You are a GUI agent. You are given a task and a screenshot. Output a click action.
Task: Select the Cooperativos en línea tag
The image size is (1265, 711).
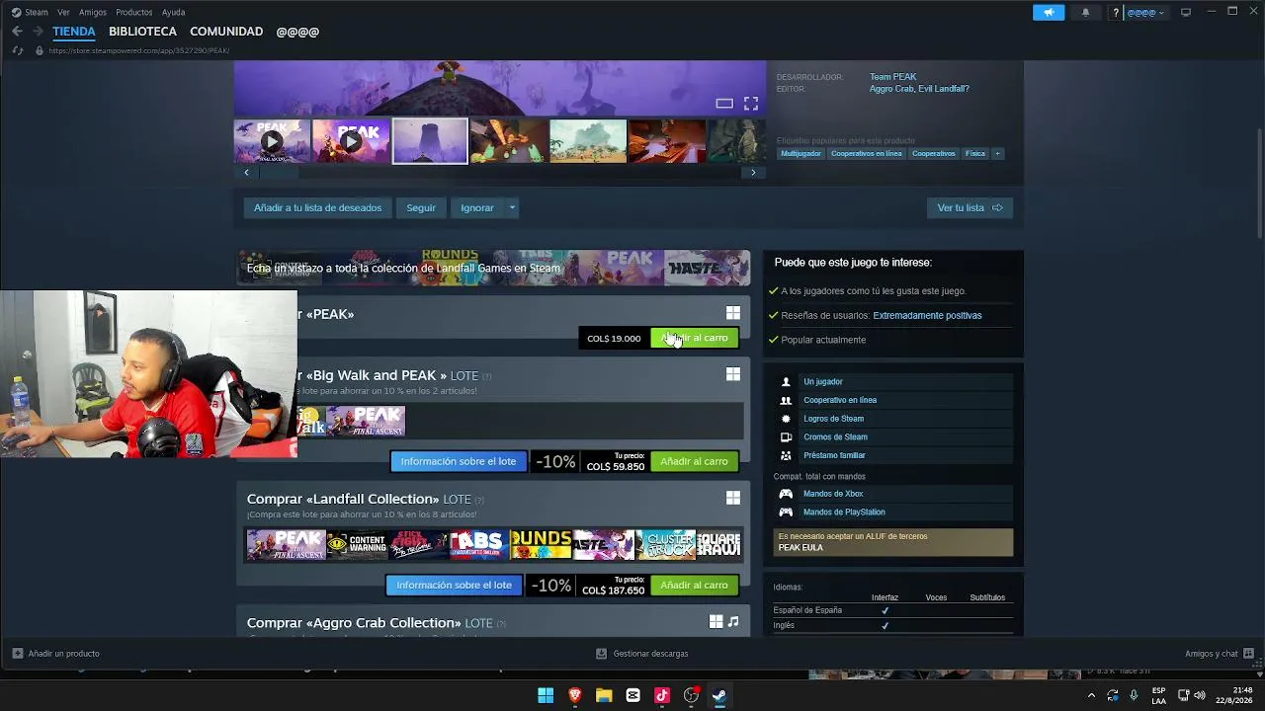point(867,154)
